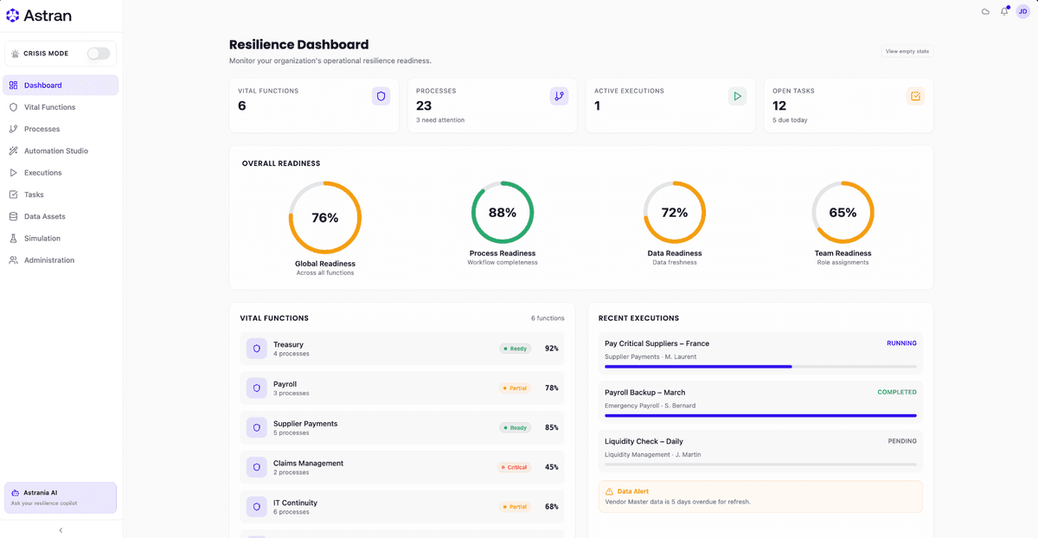Image resolution: width=1038 pixels, height=538 pixels.
Task: Click the Automation Studio wand icon
Action: point(13,151)
